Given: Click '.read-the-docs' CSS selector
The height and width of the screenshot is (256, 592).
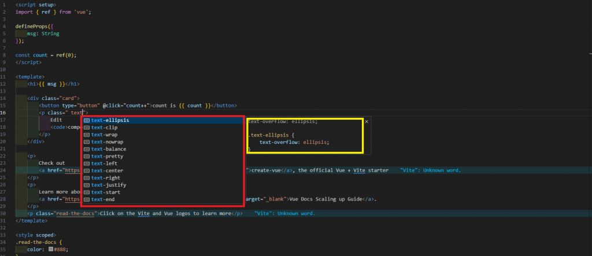Looking at the screenshot, I should pos(36,242).
